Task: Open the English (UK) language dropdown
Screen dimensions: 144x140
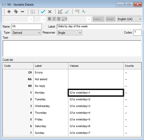Action: (129, 19)
